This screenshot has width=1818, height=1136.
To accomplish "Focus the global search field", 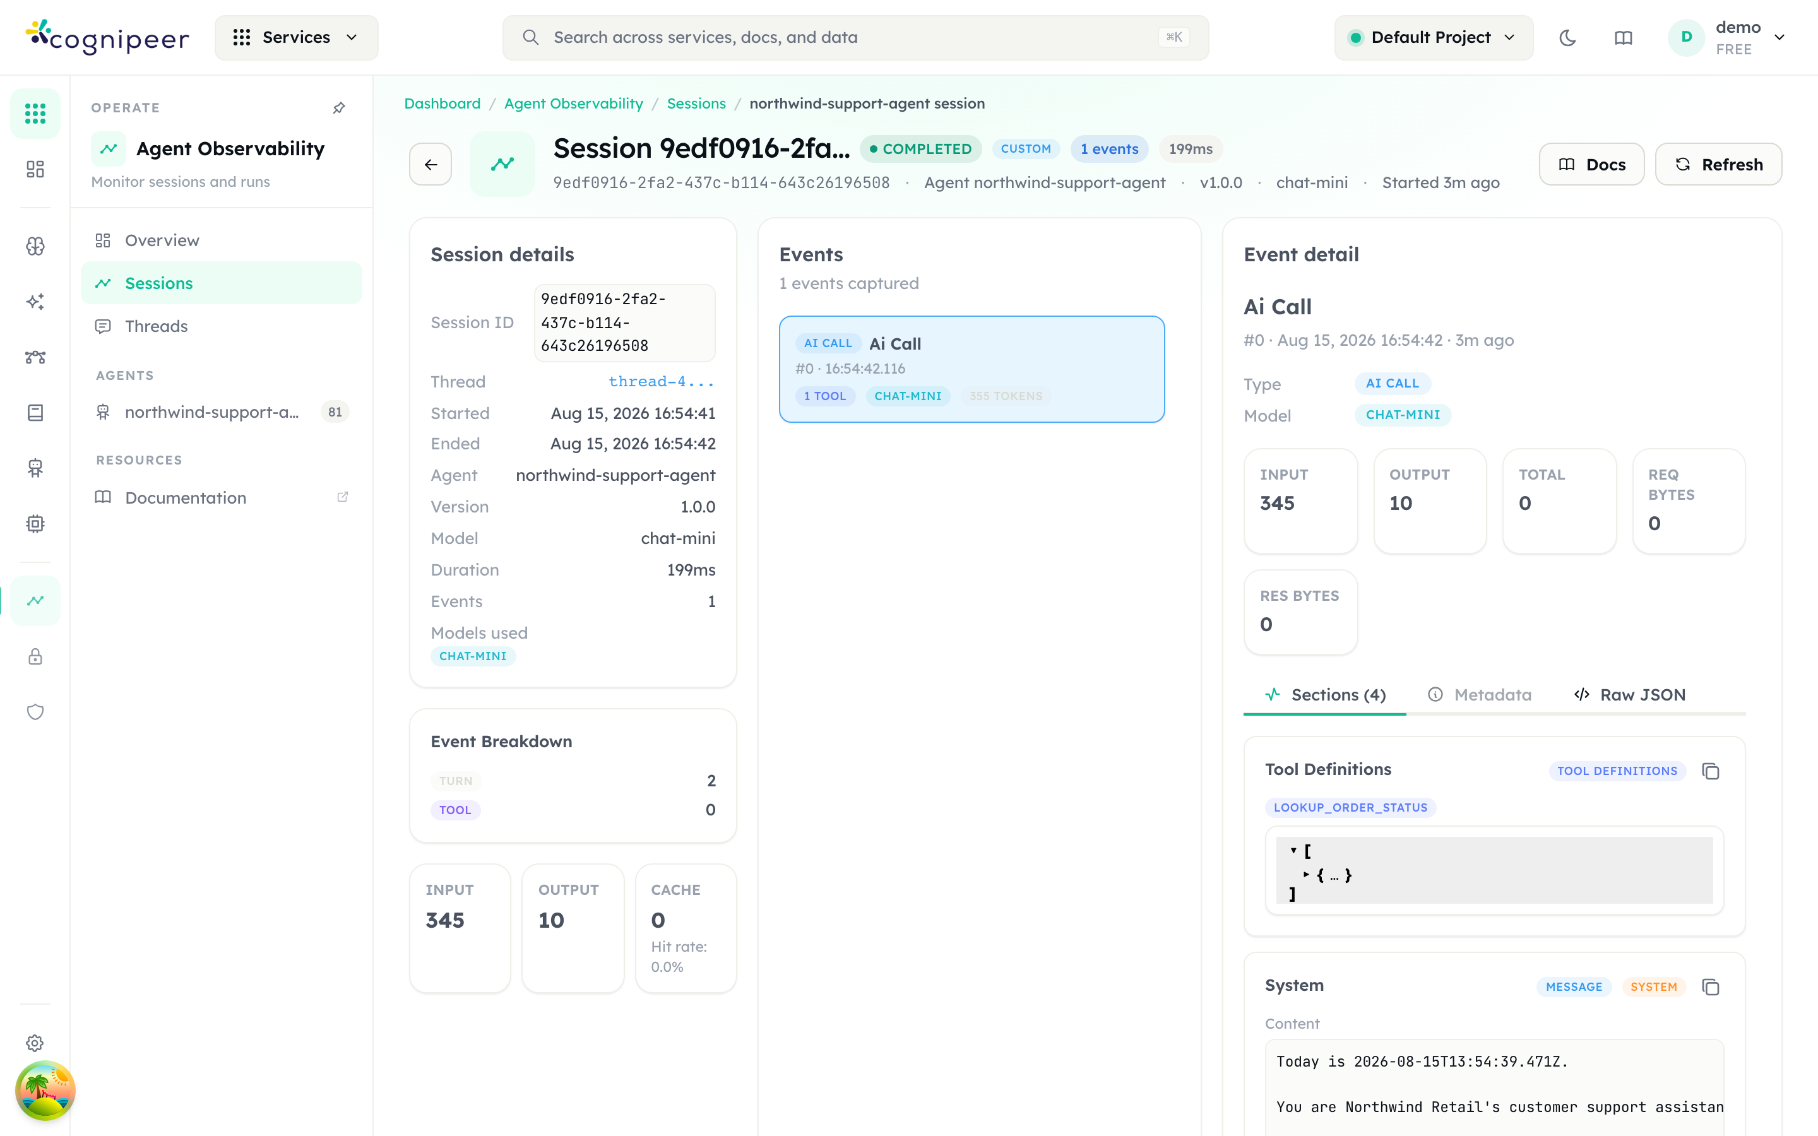I will pos(856,38).
